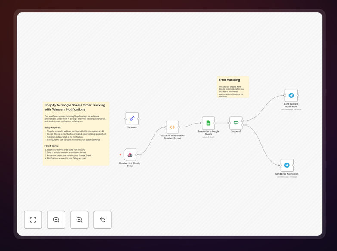Click the 'Save Order to Google Sheets' label
Viewport: 337px width, 251px height.
pos(208,133)
